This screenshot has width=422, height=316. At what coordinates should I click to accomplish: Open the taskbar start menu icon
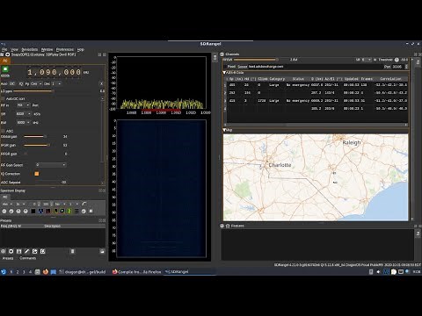[4, 272]
